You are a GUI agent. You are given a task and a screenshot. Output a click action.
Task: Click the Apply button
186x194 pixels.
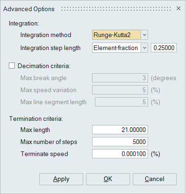(x=61, y=179)
